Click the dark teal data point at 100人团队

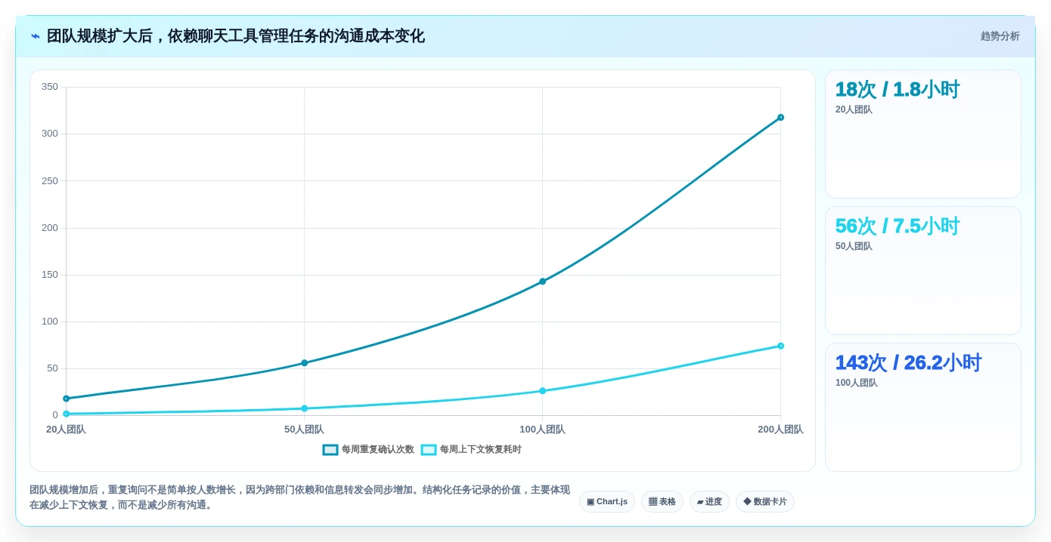542,282
